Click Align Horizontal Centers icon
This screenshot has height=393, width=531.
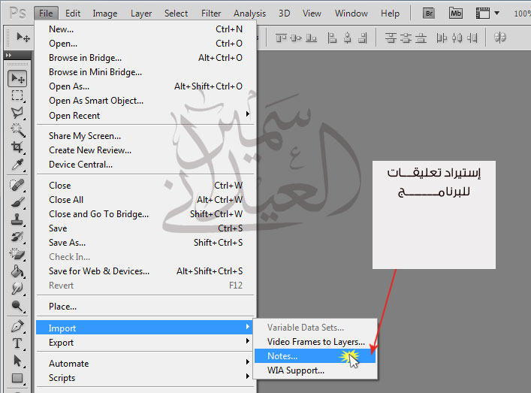348,38
